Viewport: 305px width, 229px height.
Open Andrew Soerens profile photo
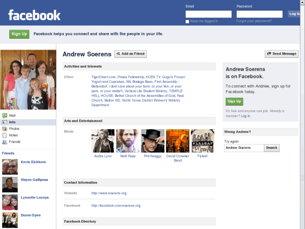(x=28, y=79)
